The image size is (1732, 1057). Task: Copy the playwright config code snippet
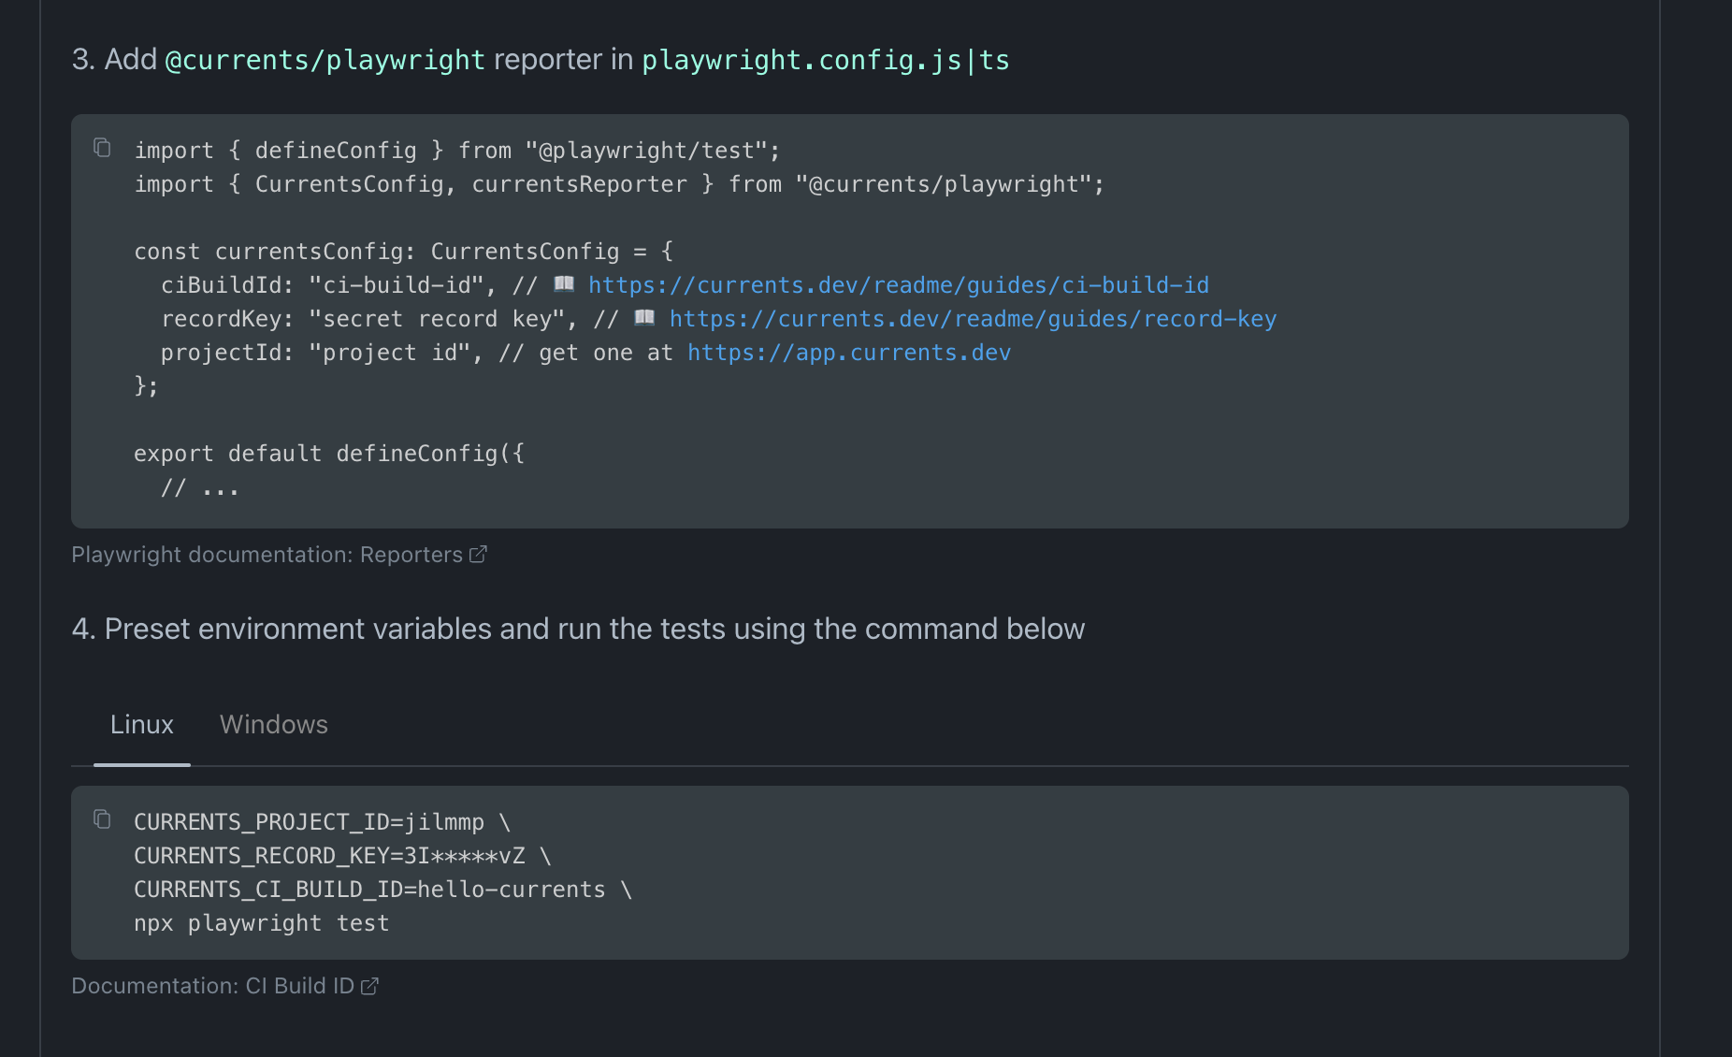(x=101, y=148)
